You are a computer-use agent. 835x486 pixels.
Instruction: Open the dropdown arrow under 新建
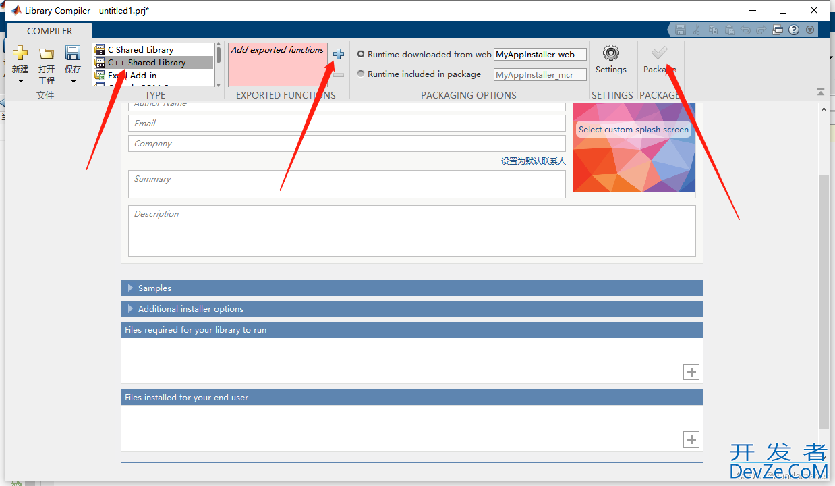20,81
